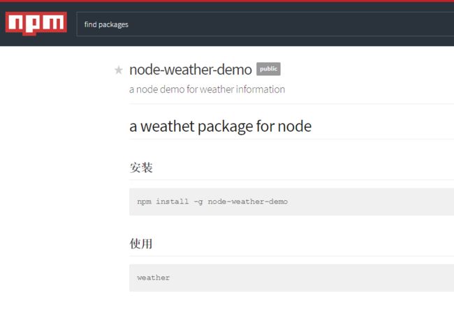454x327 pixels.
Task: Focus the find packages search field
Action: coord(265,24)
